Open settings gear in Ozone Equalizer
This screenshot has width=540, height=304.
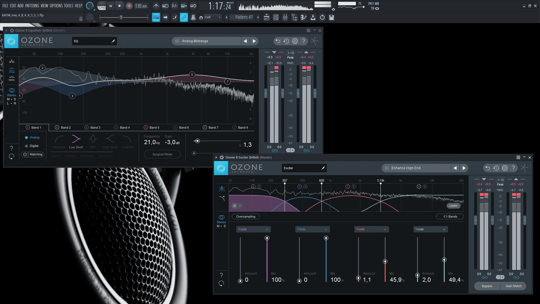[x=295, y=41]
